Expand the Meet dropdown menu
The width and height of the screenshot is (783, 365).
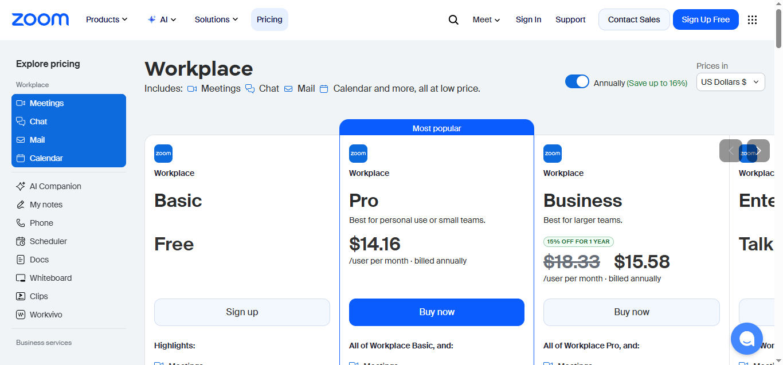pyautogui.click(x=486, y=19)
